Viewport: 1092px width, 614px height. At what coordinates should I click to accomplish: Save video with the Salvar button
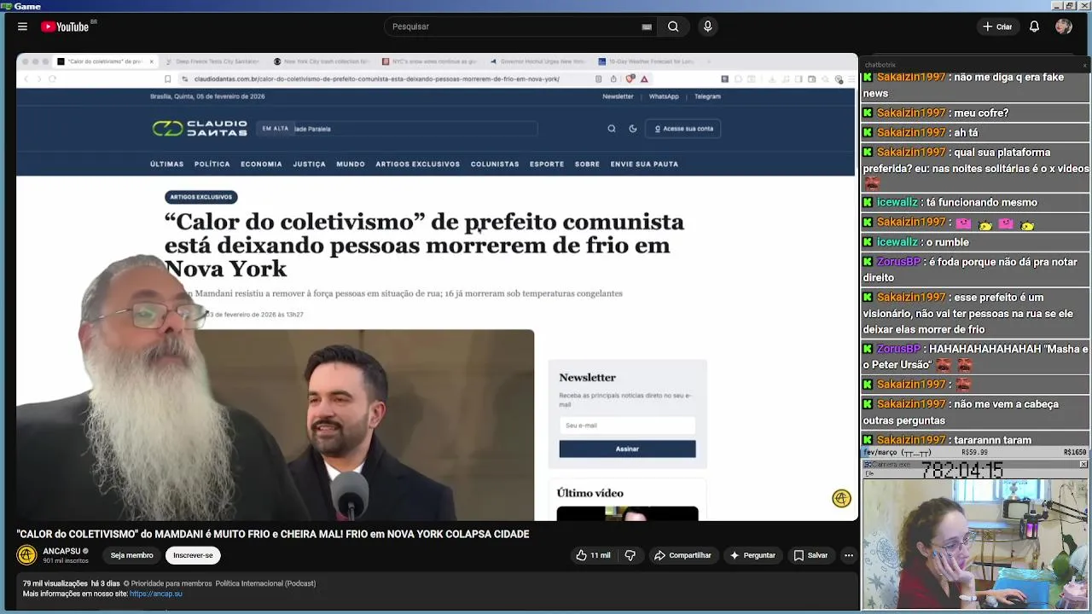pyautogui.click(x=810, y=555)
